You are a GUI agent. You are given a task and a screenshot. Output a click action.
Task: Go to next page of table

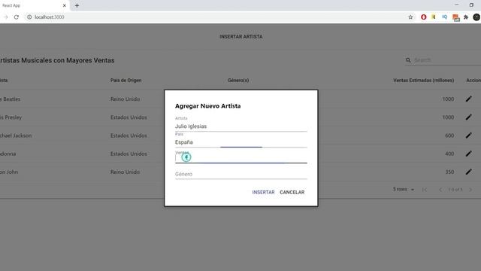click(470, 190)
